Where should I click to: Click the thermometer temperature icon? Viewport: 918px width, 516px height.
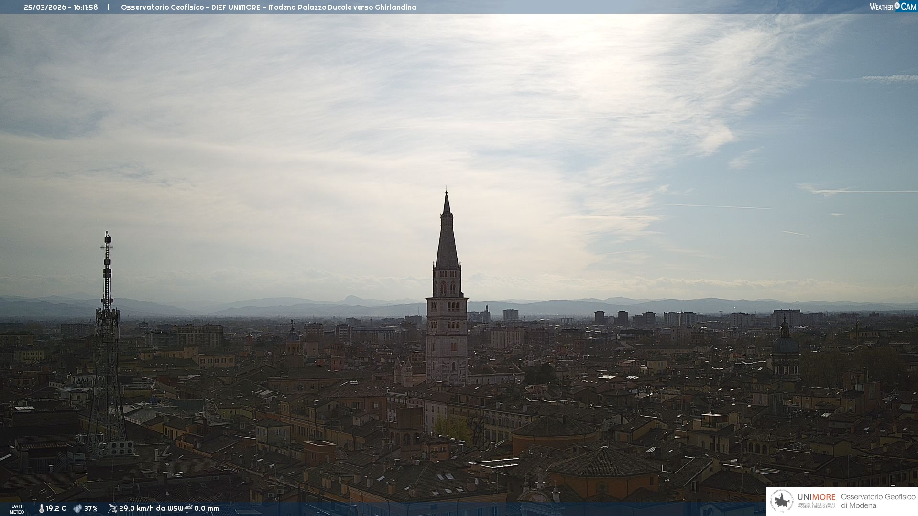pos(42,508)
